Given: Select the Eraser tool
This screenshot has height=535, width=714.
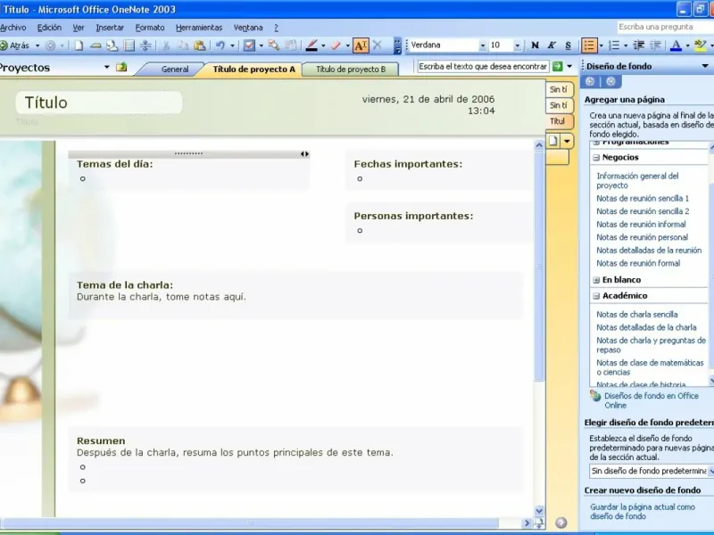Looking at the screenshot, I should click(336, 45).
